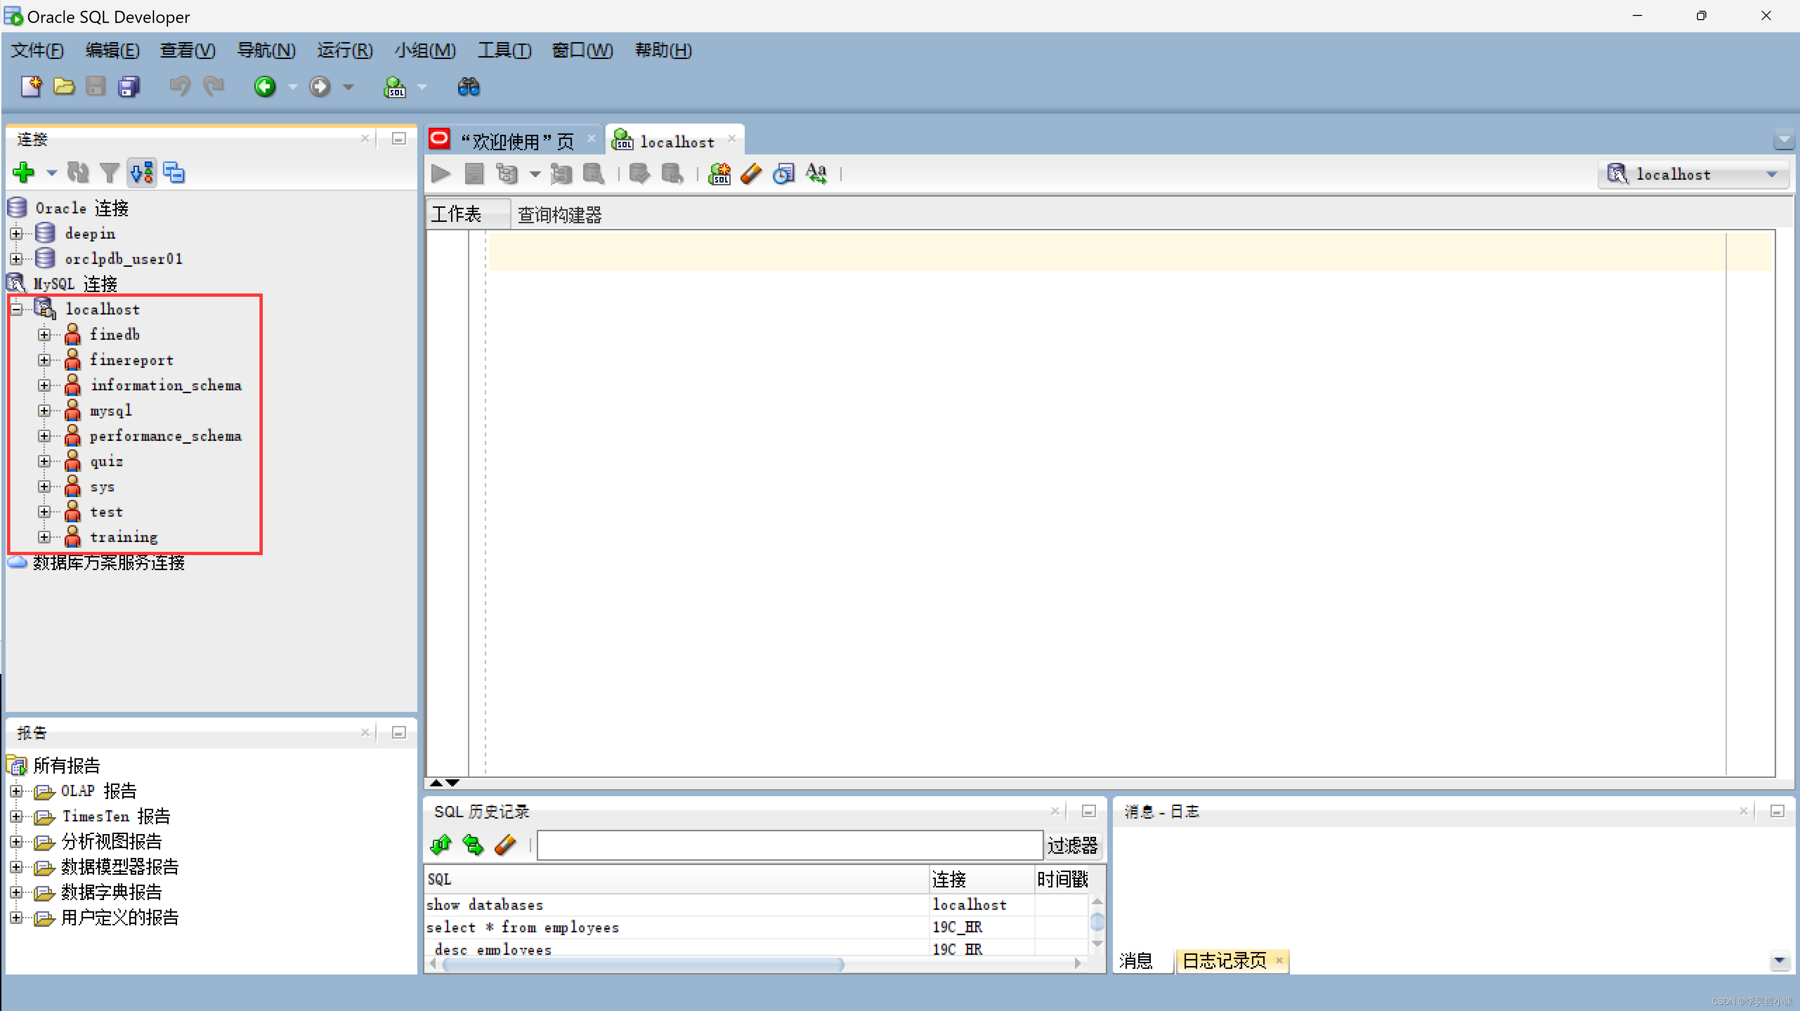Expand the orclpdb_user01 connection node

pyautogui.click(x=16, y=258)
